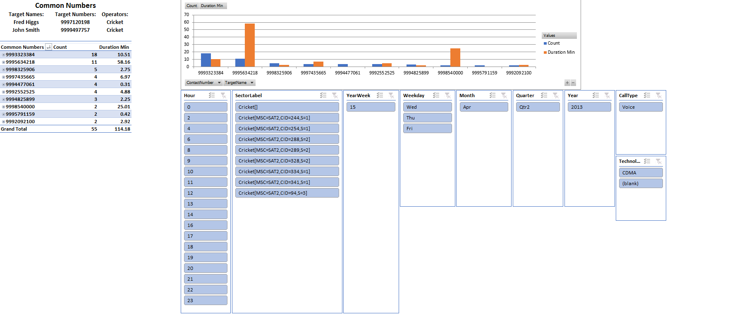
Task: Clear the filter on the Weekday slicer
Action: (x=448, y=95)
